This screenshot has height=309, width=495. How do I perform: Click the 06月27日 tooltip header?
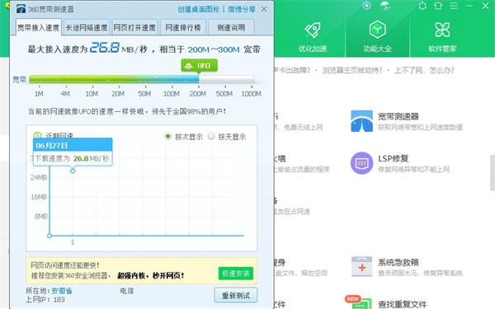tap(73, 145)
